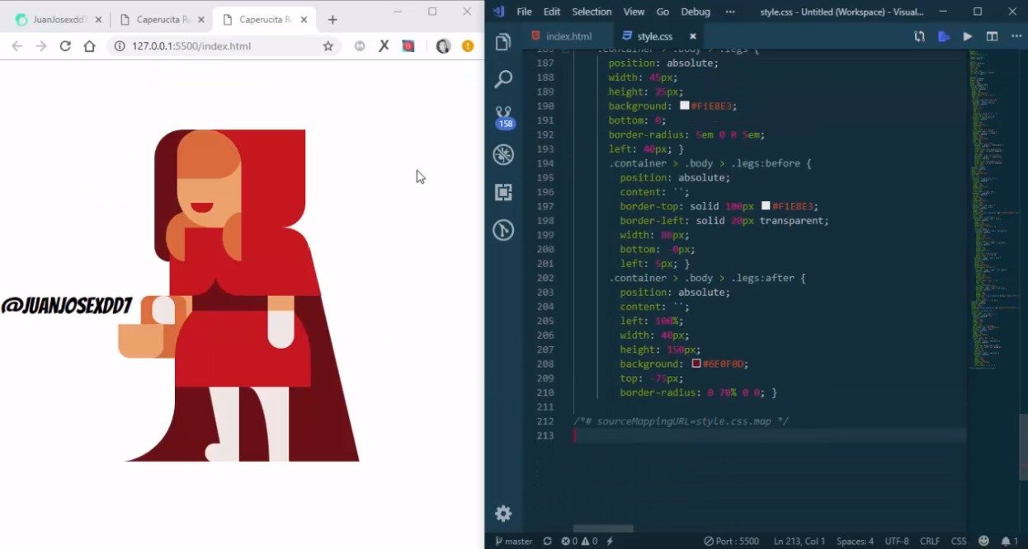Open the GitLens icon in activity bar
Screen dimensions: 1028x549
click(503, 230)
